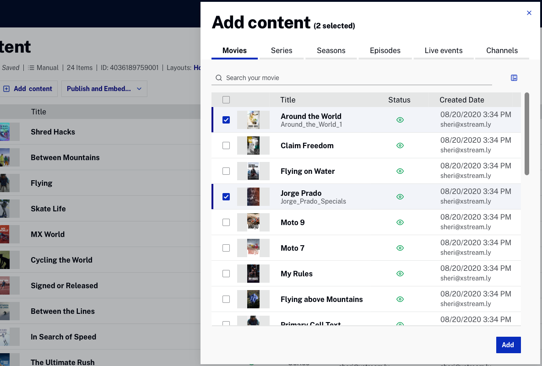Click the plus icon on Add content

pos(5,88)
